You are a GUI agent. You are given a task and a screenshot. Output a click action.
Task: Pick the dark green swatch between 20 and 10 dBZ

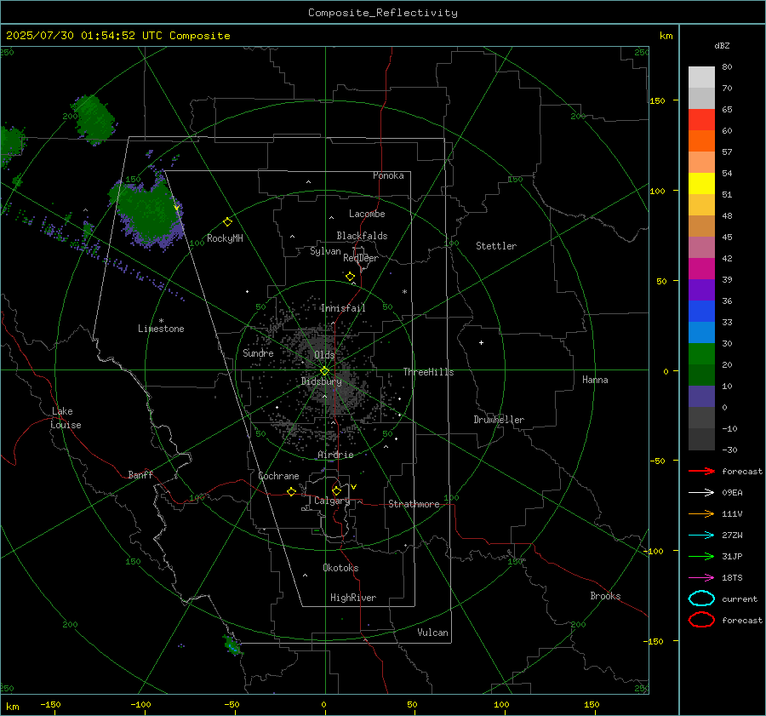pos(701,375)
